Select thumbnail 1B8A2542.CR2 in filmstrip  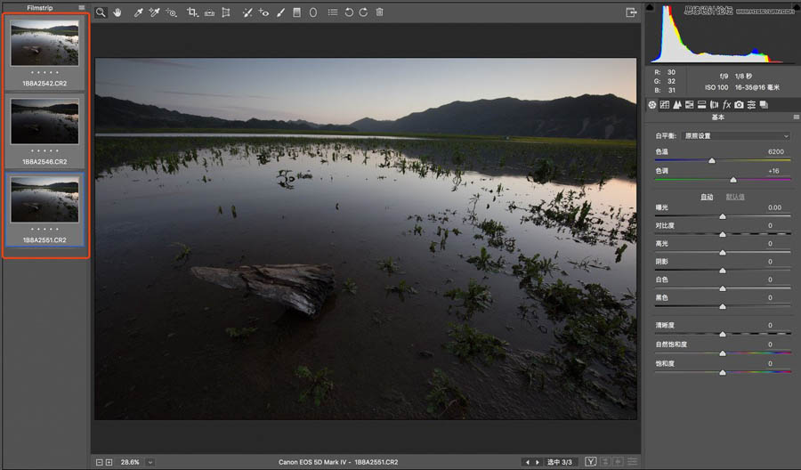45,52
